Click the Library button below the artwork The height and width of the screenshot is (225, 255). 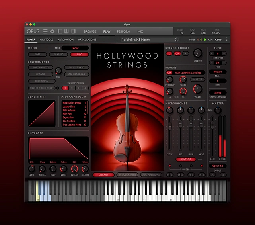pyautogui.click(x=103, y=175)
